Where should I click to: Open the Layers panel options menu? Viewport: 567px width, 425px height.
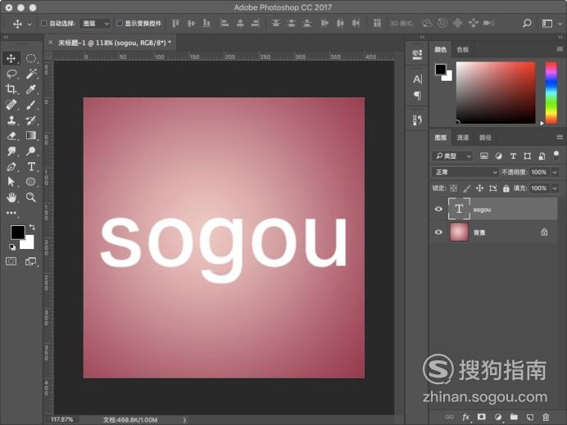[560, 137]
